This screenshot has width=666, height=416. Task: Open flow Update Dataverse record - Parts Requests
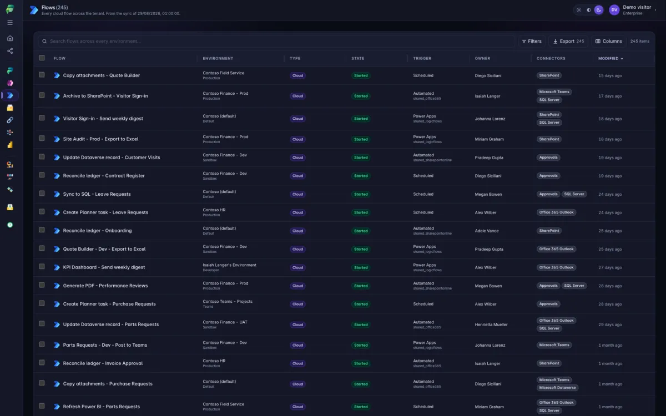(111, 324)
